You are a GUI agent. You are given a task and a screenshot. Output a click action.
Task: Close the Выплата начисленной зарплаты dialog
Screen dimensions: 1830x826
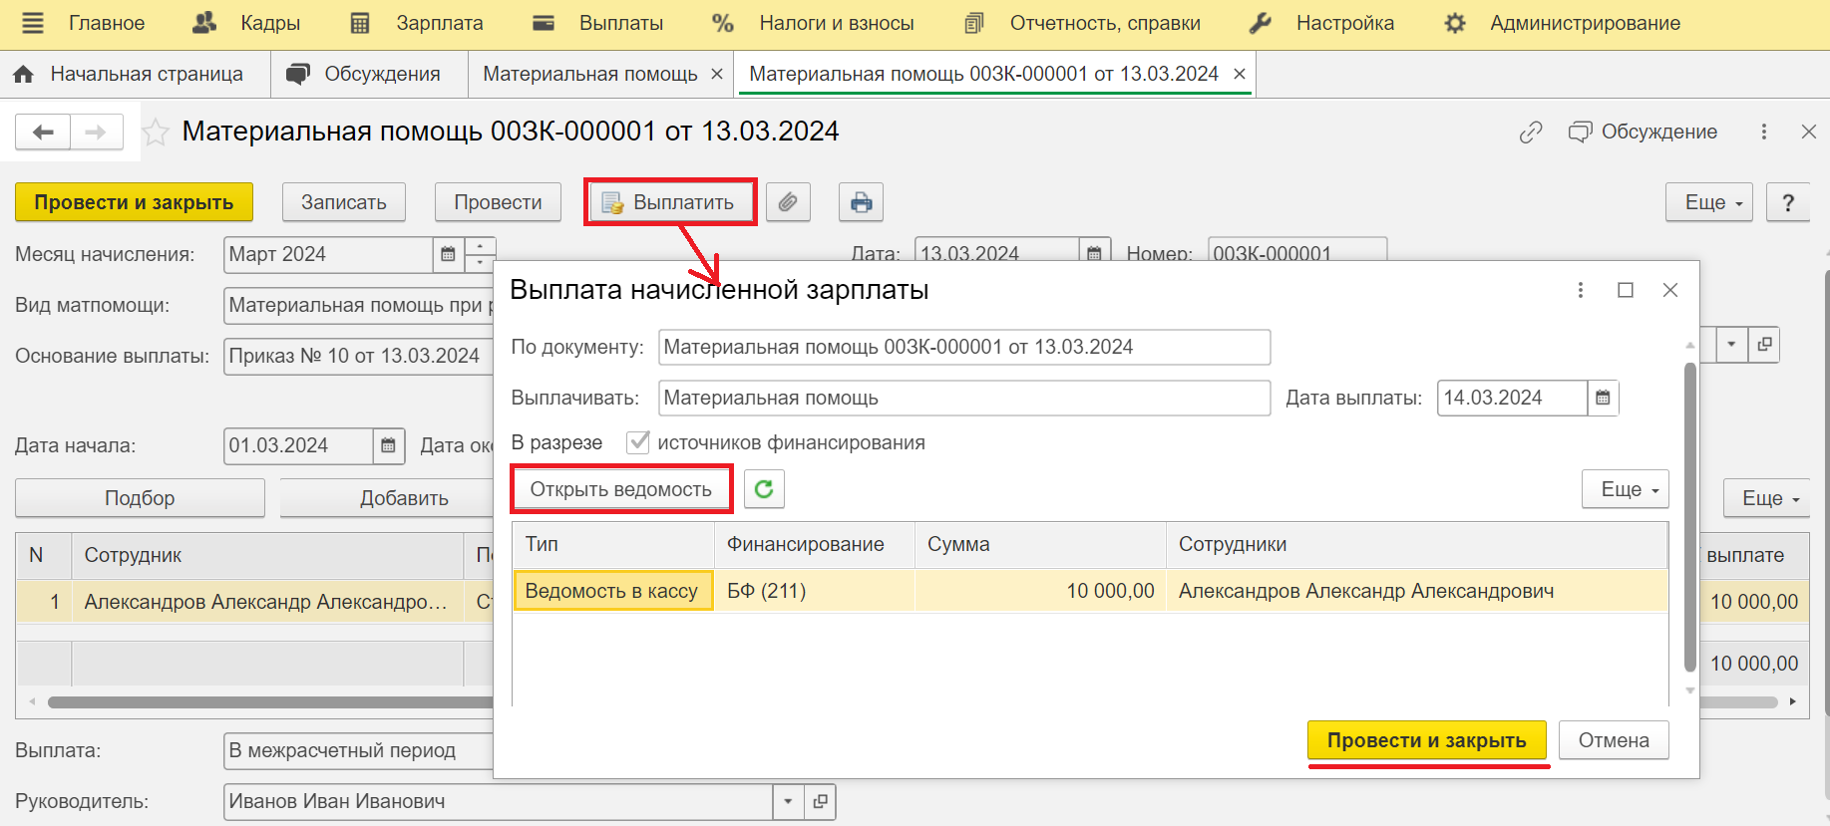pyautogui.click(x=1670, y=290)
